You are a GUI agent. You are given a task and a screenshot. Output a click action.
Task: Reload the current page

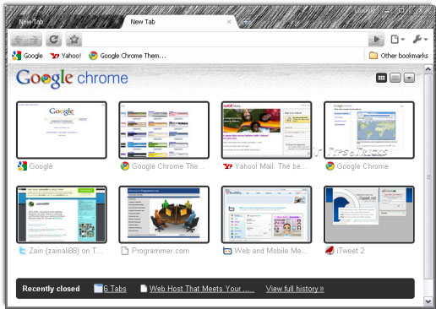(53, 40)
